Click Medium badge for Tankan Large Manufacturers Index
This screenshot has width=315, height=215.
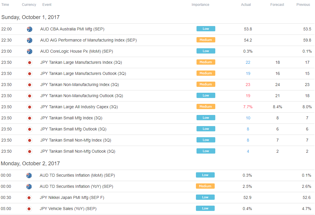tap(206, 62)
